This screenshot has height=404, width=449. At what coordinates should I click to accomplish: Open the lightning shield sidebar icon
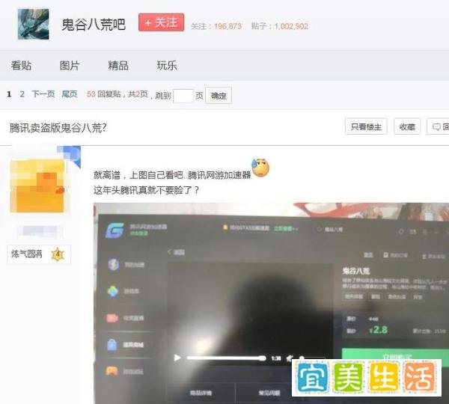point(113,265)
